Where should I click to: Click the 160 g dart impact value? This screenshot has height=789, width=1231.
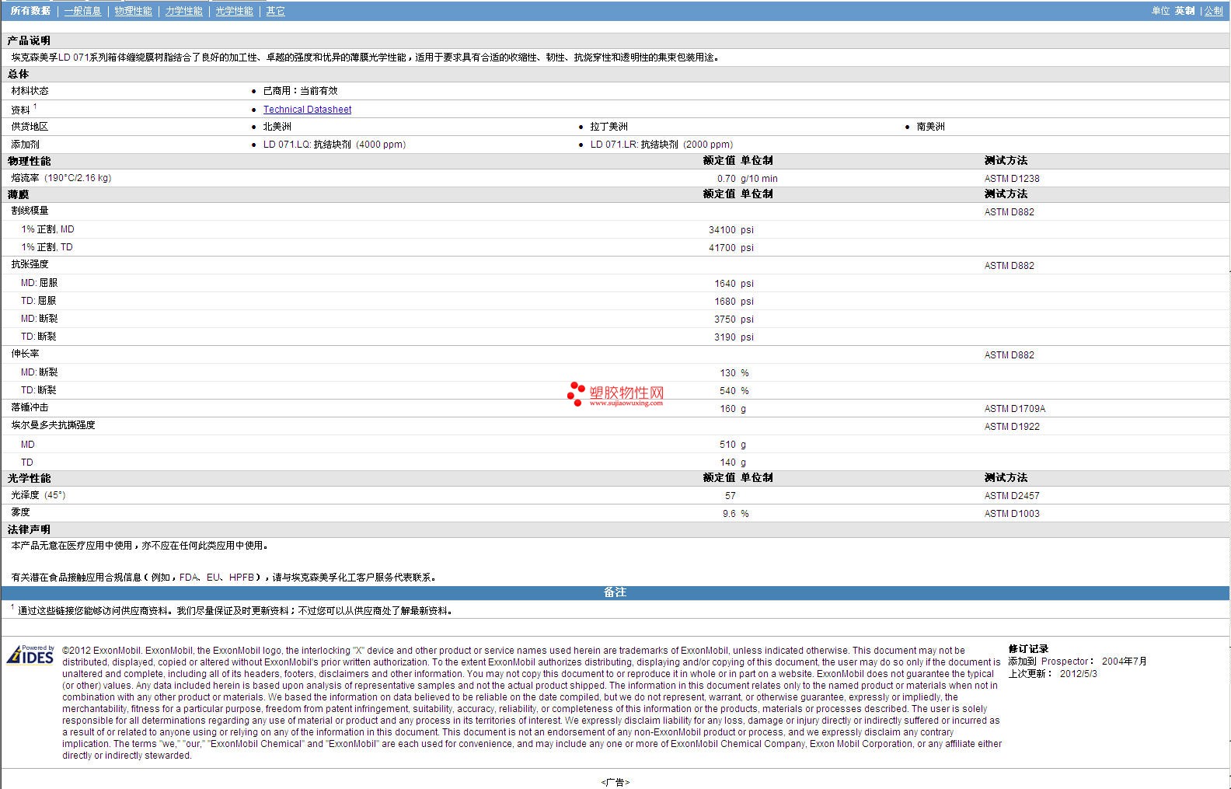pyautogui.click(x=733, y=409)
